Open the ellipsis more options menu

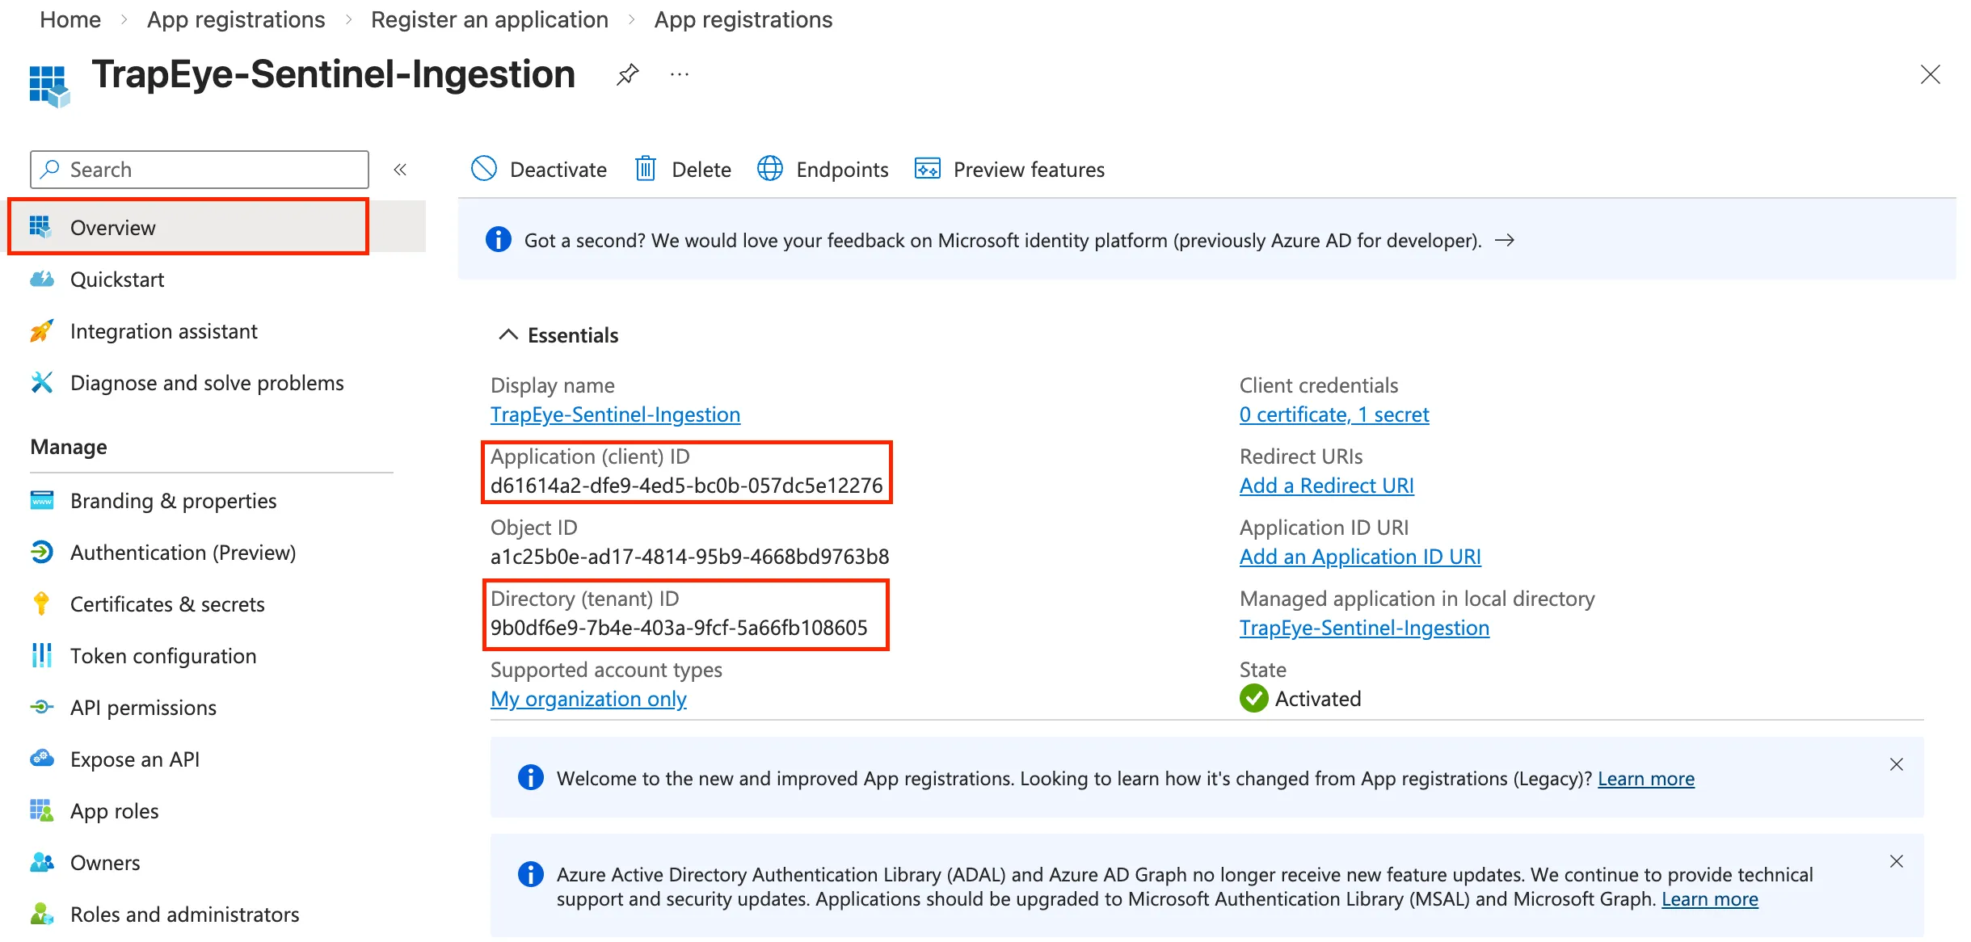[680, 75]
